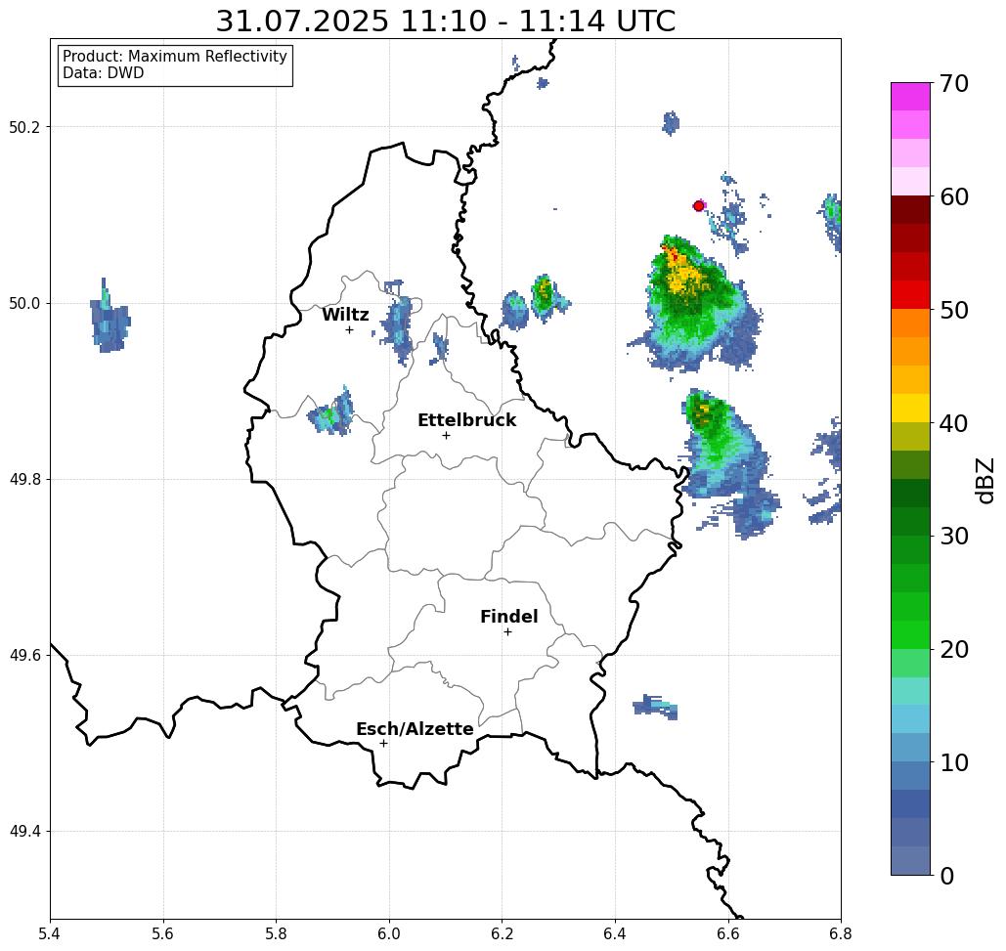This screenshot has height=951, width=1006.
Task: Click the longitude tick label 5.4
Action: [x=50, y=933]
